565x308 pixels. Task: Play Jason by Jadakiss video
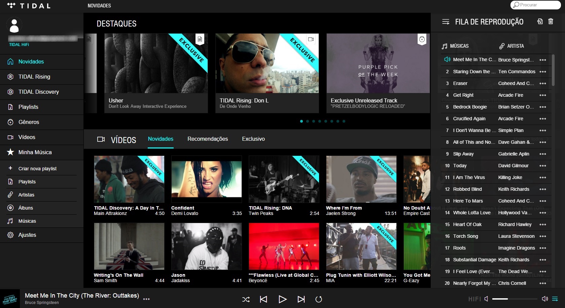[x=207, y=246]
